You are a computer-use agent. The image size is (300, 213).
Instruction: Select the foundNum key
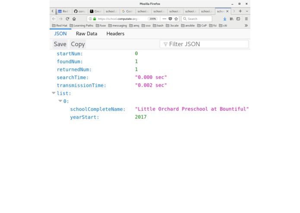(69, 62)
